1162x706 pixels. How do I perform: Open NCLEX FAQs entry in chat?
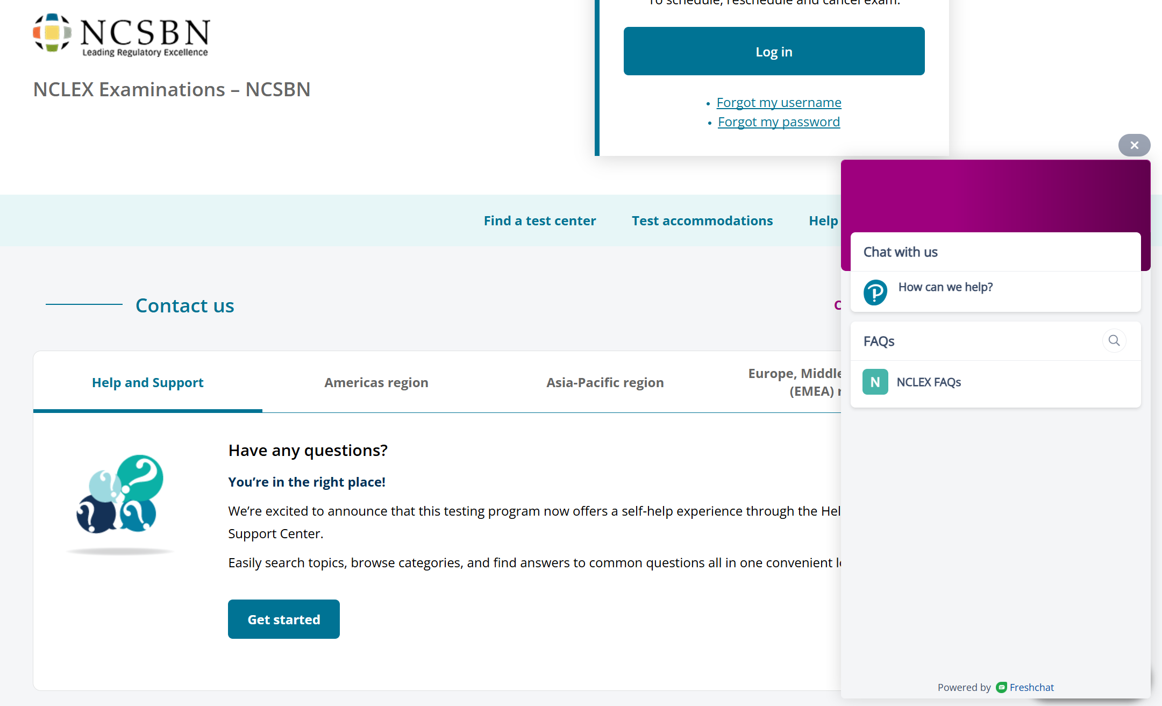point(929,382)
